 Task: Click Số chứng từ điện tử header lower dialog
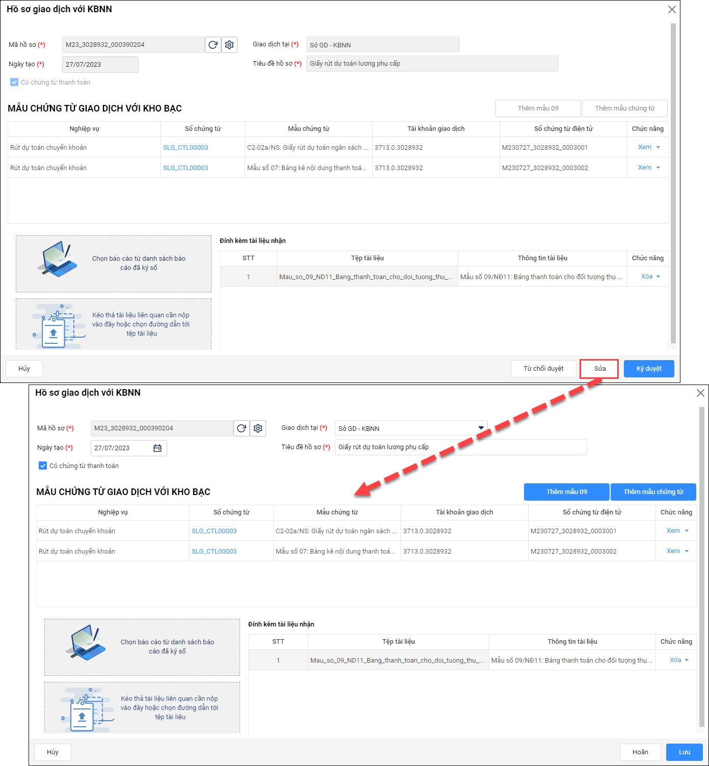(x=592, y=512)
